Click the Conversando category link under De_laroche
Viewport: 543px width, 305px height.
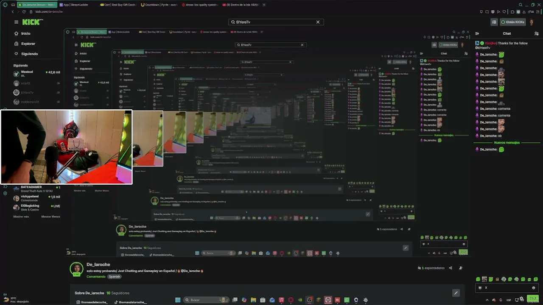[x=96, y=277]
